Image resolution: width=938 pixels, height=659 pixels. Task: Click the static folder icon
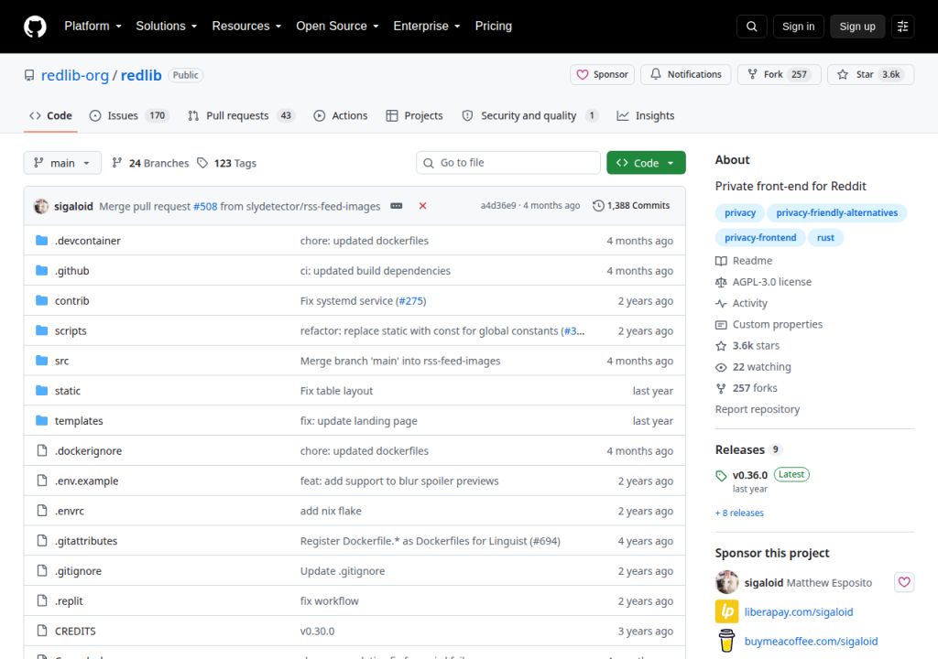click(41, 391)
